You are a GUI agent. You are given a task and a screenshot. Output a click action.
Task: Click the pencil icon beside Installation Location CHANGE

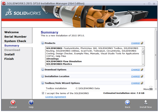142,76
